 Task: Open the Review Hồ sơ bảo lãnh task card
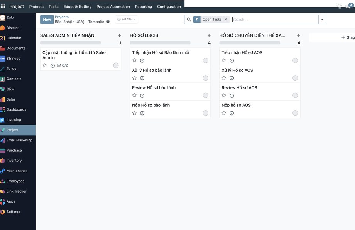tap(170, 92)
